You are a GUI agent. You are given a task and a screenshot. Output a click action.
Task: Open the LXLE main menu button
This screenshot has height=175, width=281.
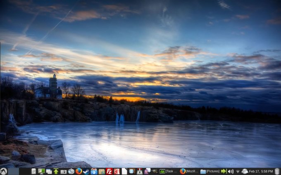click(x=3, y=171)
